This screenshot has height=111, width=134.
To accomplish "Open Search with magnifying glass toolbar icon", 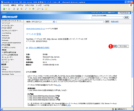I will [x=26, y=9].
